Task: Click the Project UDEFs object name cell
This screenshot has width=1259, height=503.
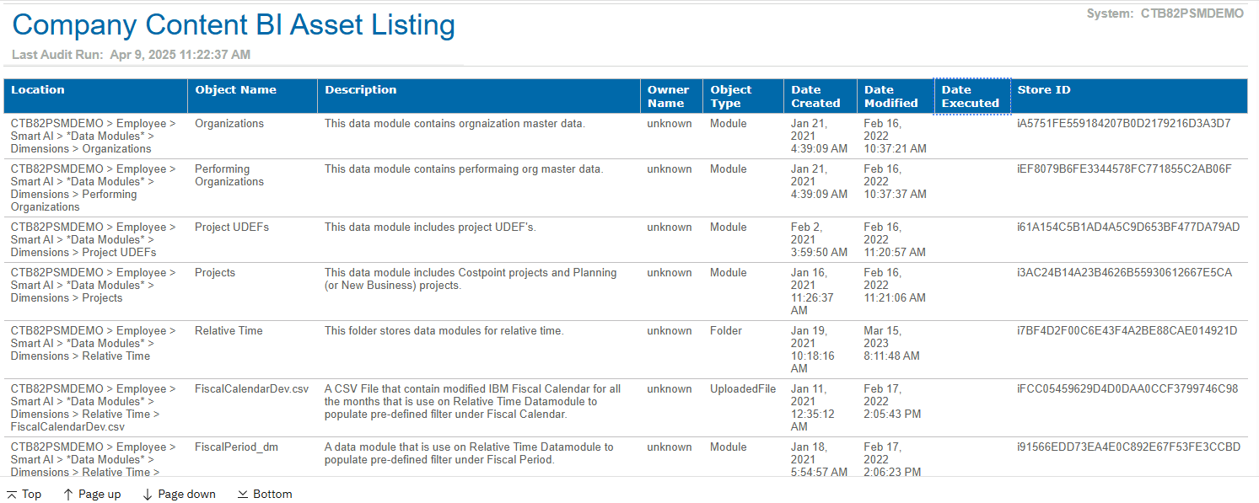Action: [x=232, y=227]
